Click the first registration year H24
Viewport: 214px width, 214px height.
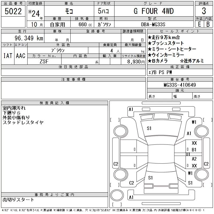(x=34, y=14)
